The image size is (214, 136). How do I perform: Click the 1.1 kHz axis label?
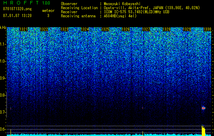3,44
